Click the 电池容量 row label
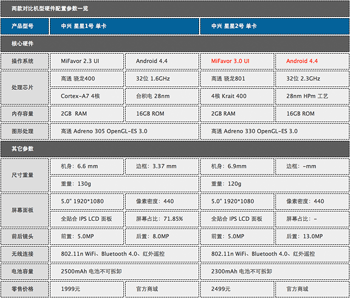This screenshot has height=298, width=350. click(25, 272)
